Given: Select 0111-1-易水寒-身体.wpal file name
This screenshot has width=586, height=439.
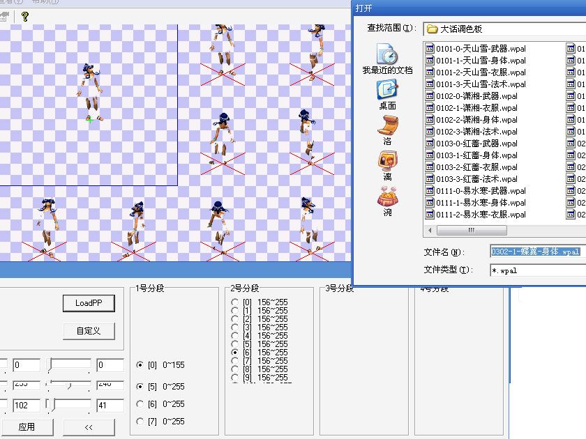Looking at the screenshot, I should (x=481, y=203).
